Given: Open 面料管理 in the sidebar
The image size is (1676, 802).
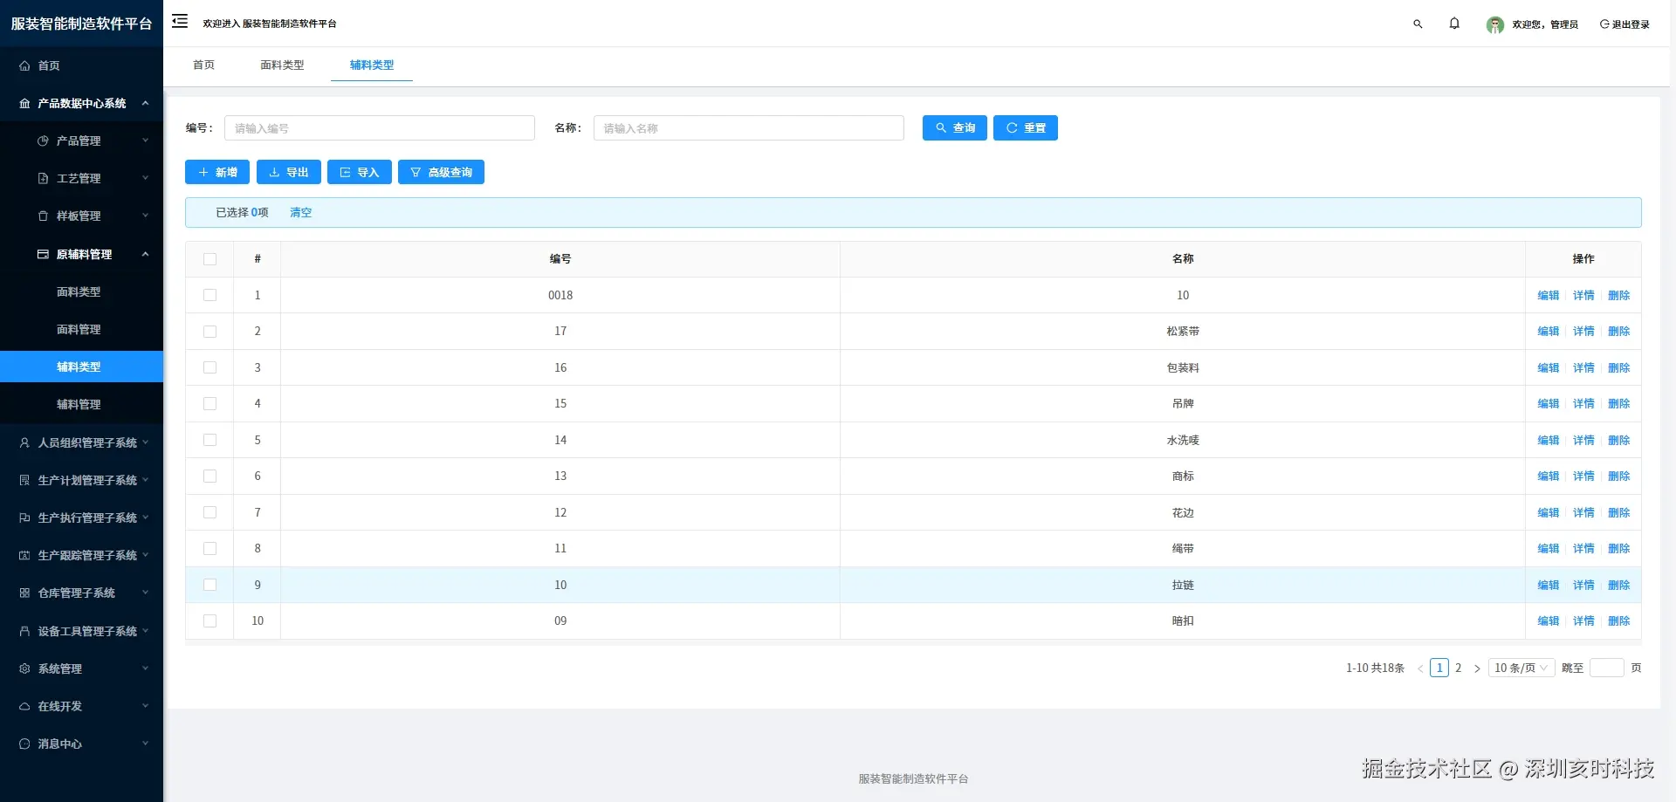Looking at the screenshot, I should [79, 329].
